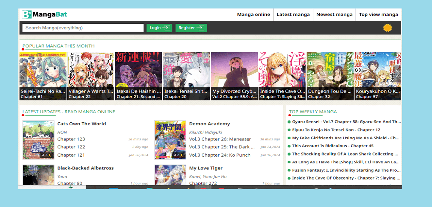The image size is (432, 207).
Task: Click Chapter 20 under Isekai Tensei Shit...
Action: tap(175, 97)
